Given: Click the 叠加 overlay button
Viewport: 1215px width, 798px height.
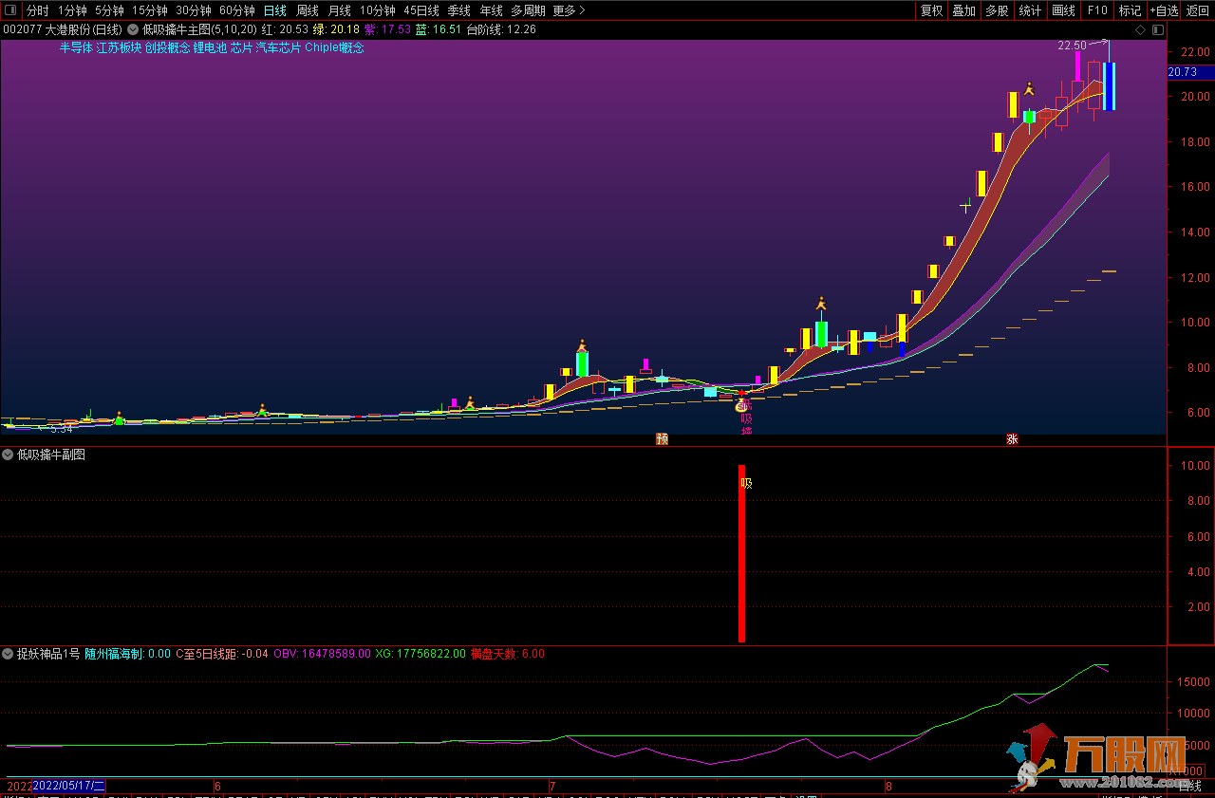Looking at the screenshot, I should (964, 10).
